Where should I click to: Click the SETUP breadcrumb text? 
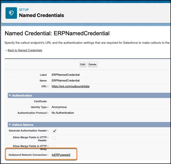point(24,9)
